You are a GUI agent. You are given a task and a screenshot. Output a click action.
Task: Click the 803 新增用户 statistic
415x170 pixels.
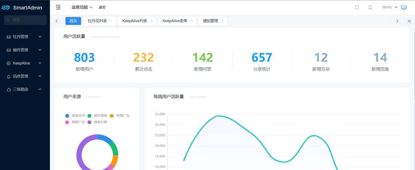pos(84,62)
